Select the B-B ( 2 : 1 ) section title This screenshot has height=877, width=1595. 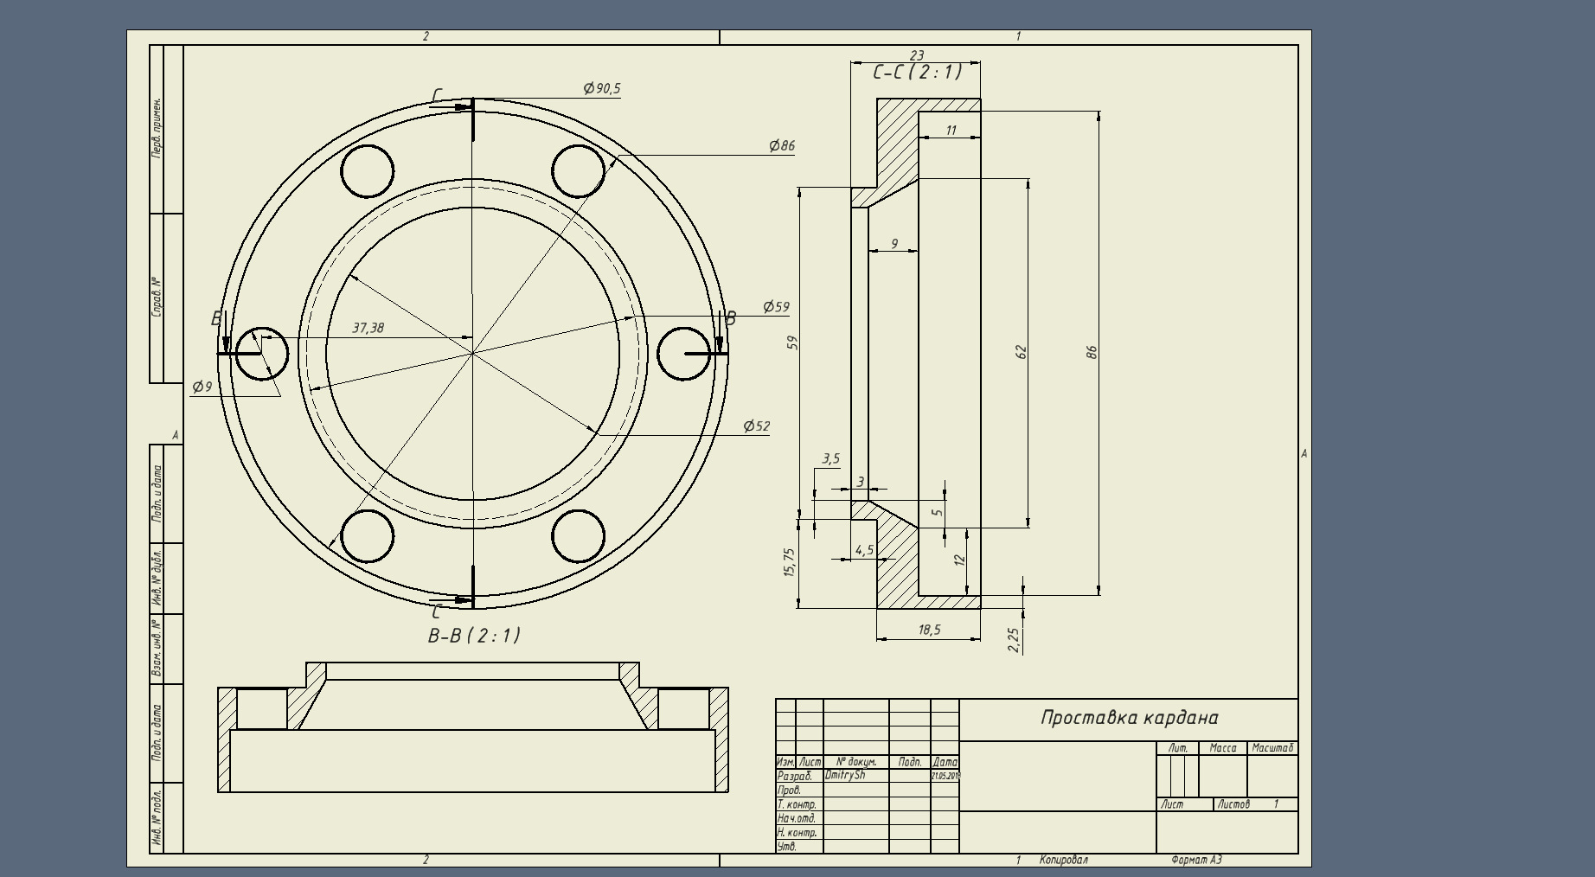click(474, 636)
